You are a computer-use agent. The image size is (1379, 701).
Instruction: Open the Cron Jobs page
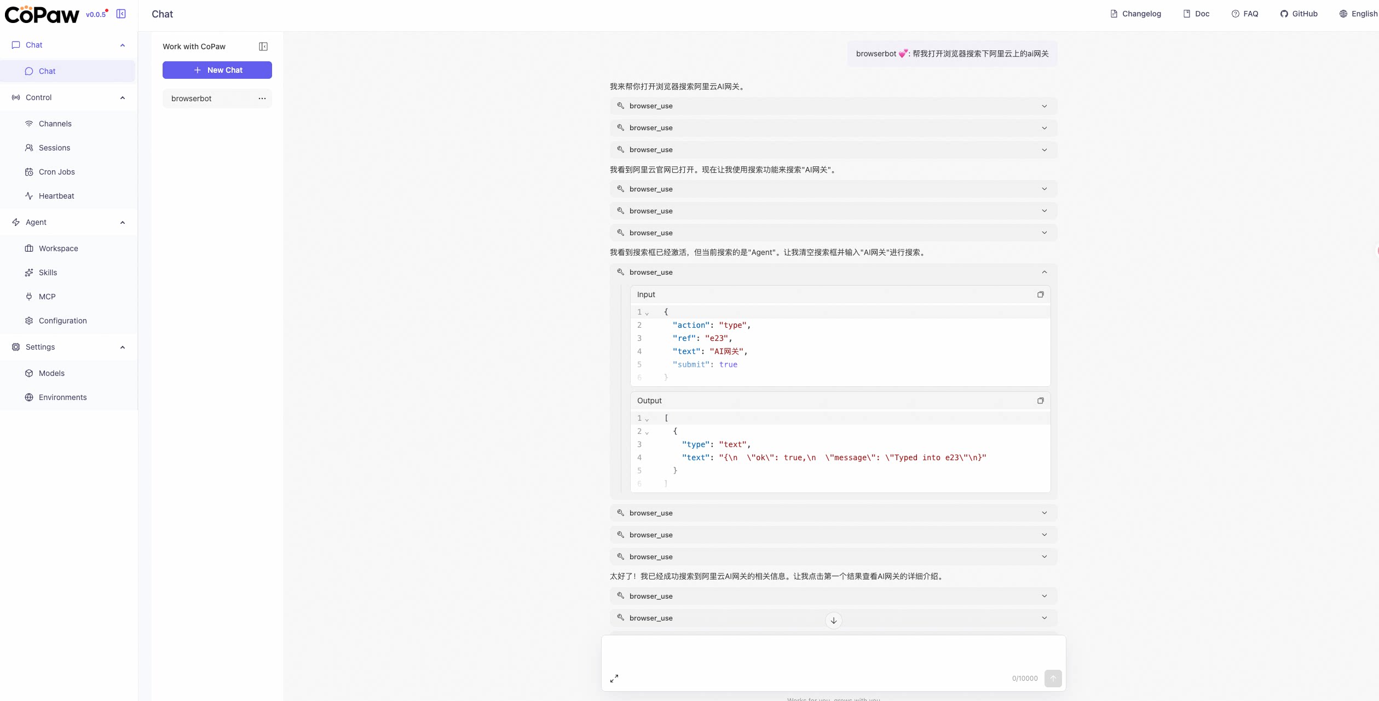pos(56,172)
